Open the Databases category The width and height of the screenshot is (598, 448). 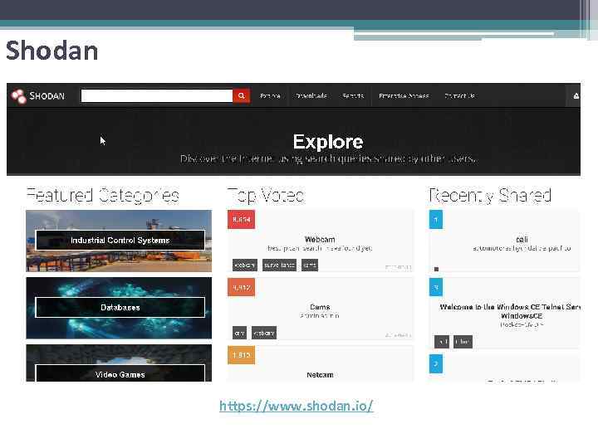[x=119, y=308]
